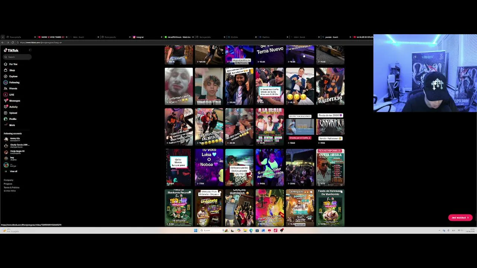Open the Urdaneta flyer video thumbnail
This screenshot has width=477, height=268.
209,208
